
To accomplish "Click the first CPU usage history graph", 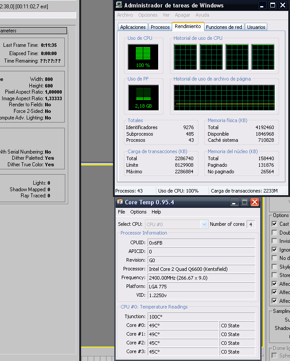I will [x=185, y=57].
